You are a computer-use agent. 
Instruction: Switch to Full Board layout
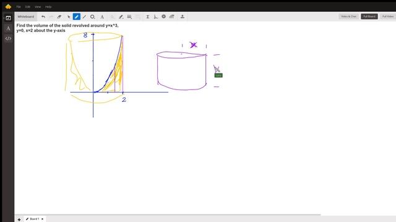(x=369, y=17)
